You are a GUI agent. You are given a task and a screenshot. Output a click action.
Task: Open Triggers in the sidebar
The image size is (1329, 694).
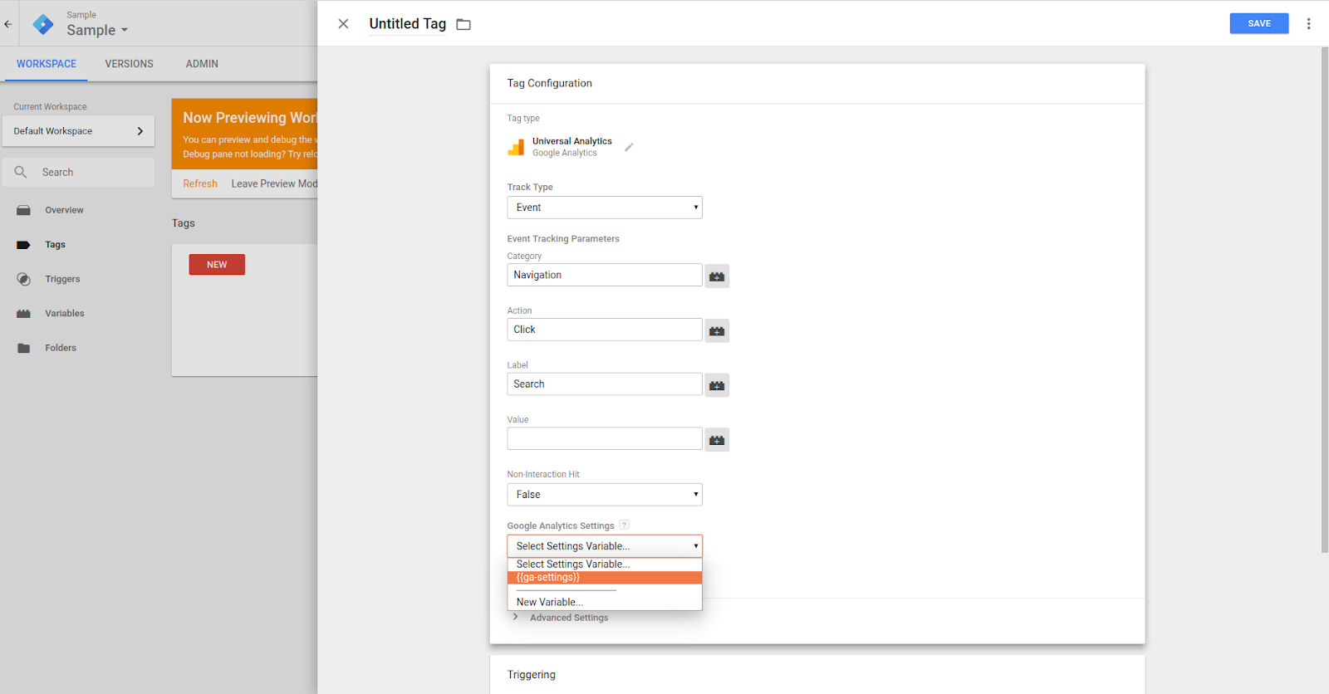(62, 279)
